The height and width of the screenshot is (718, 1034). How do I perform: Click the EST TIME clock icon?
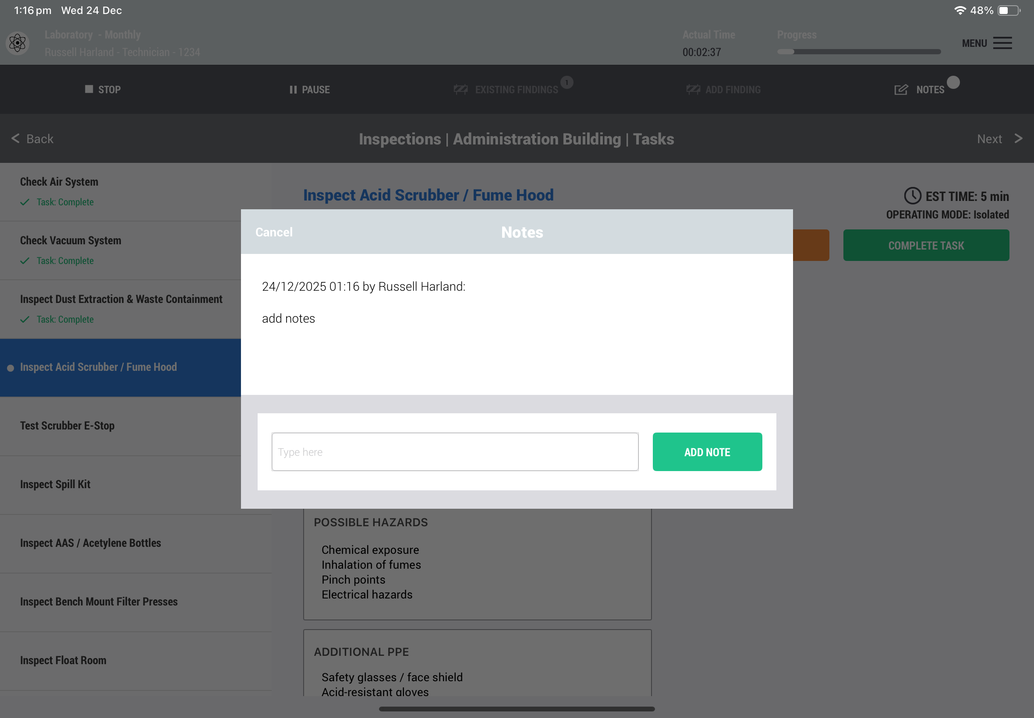pyautogui.click(x=913, y=196)
